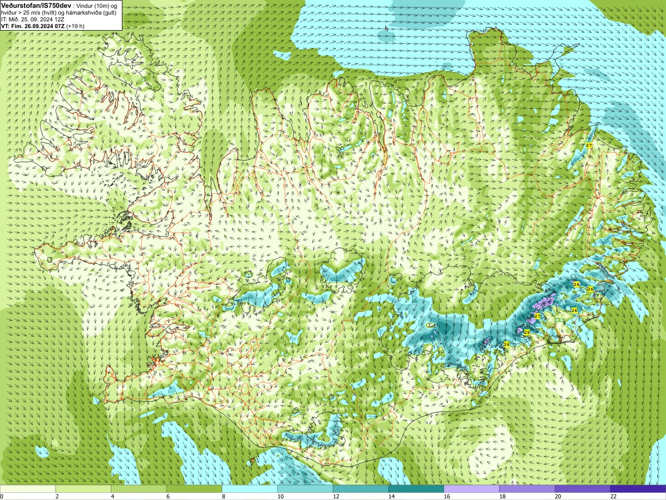Click the legend scale value "22"

613,496
